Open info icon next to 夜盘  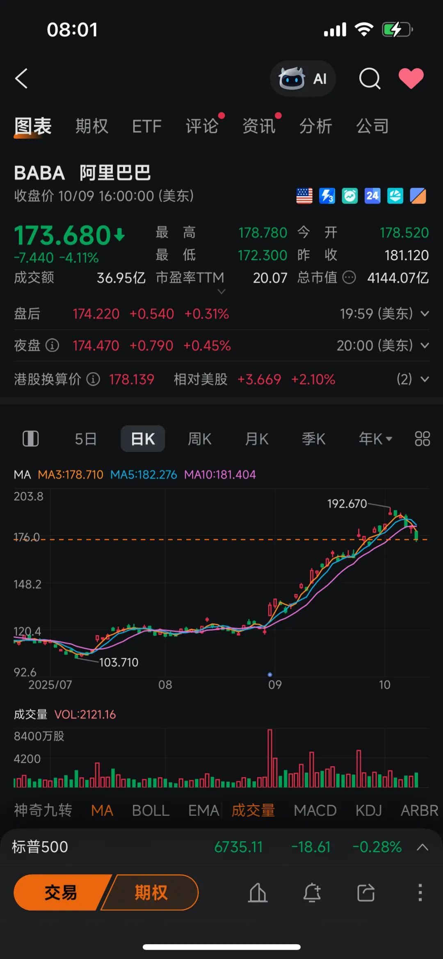[52, 346]
